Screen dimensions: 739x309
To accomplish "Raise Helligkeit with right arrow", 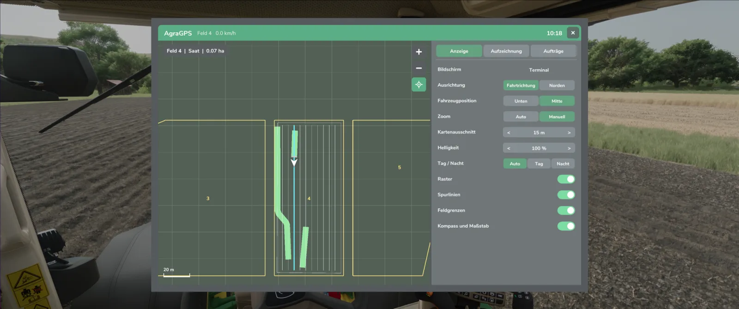I will click(569, 148).
